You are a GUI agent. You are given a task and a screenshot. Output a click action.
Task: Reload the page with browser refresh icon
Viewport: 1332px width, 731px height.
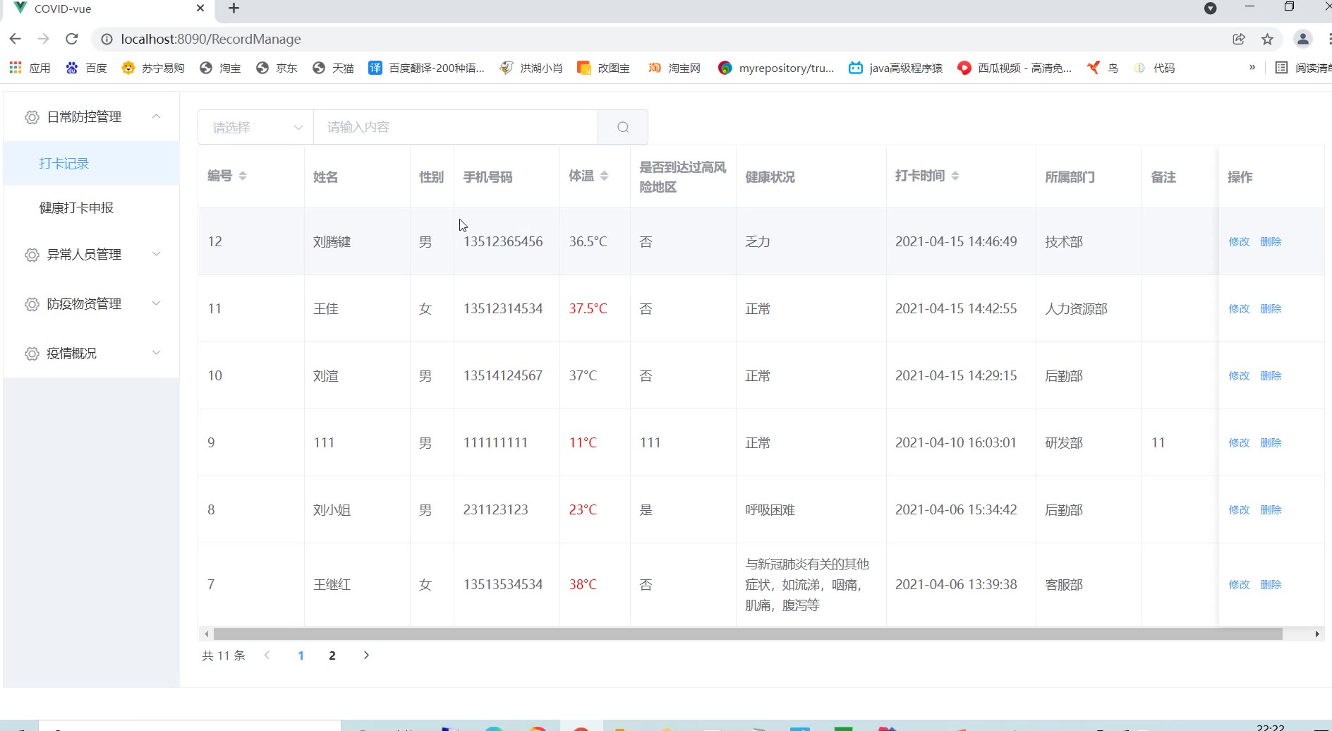(71, 39)
